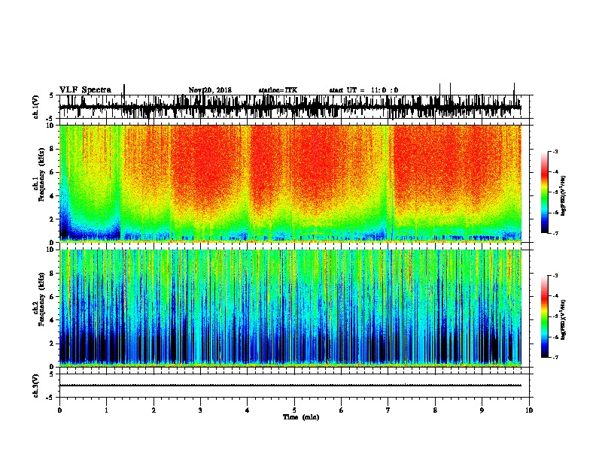596x460 pixels.
Task: Click time axis tick label "6"
Action: pos(342,410)
